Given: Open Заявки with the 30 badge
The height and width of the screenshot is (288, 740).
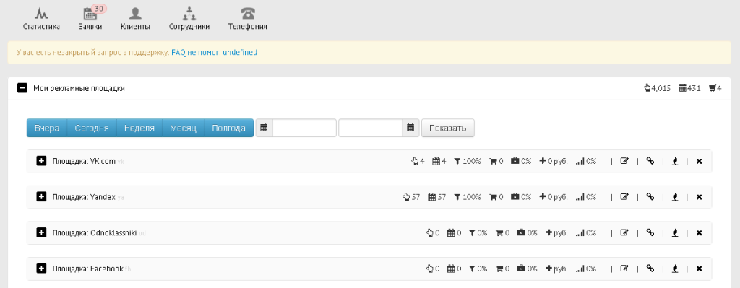Looking at the screenshot, I should tap(90, 13).
